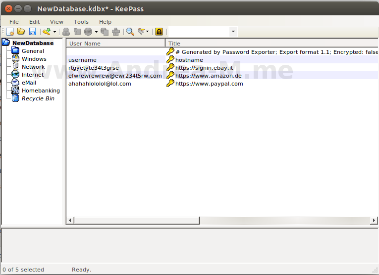Image resolution: width=379 pixels, height=275 pixels.
Task: Click the Add Entry key icon
Action: tap(47, 32)
